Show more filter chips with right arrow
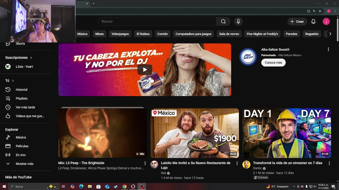Image resolution: width=339 pixels, height=190 pixels. pyautogui.click(x=330, y=34)
